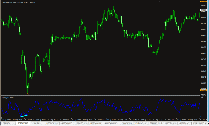The image size is (209, 126).
Task: Switch to the EURUSD chart tab
Action: 199,123
